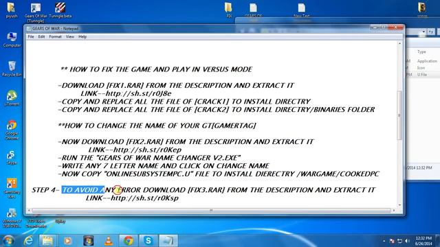Open the Computer desktop icon
This screenshot has width=440, height=247.
tap(12, 40)
